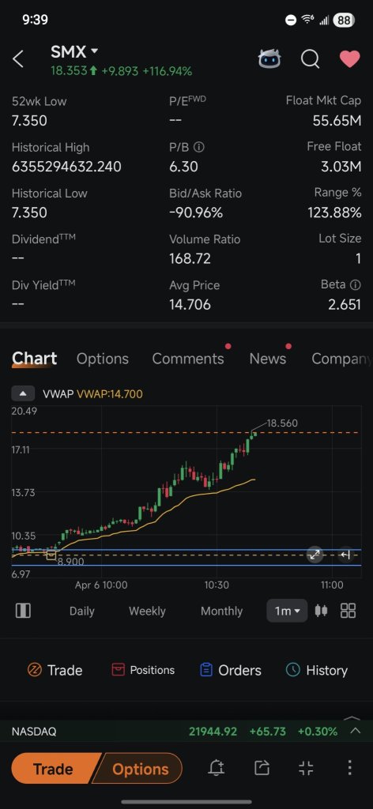Open the search magnifier icon

click(310, 58)
